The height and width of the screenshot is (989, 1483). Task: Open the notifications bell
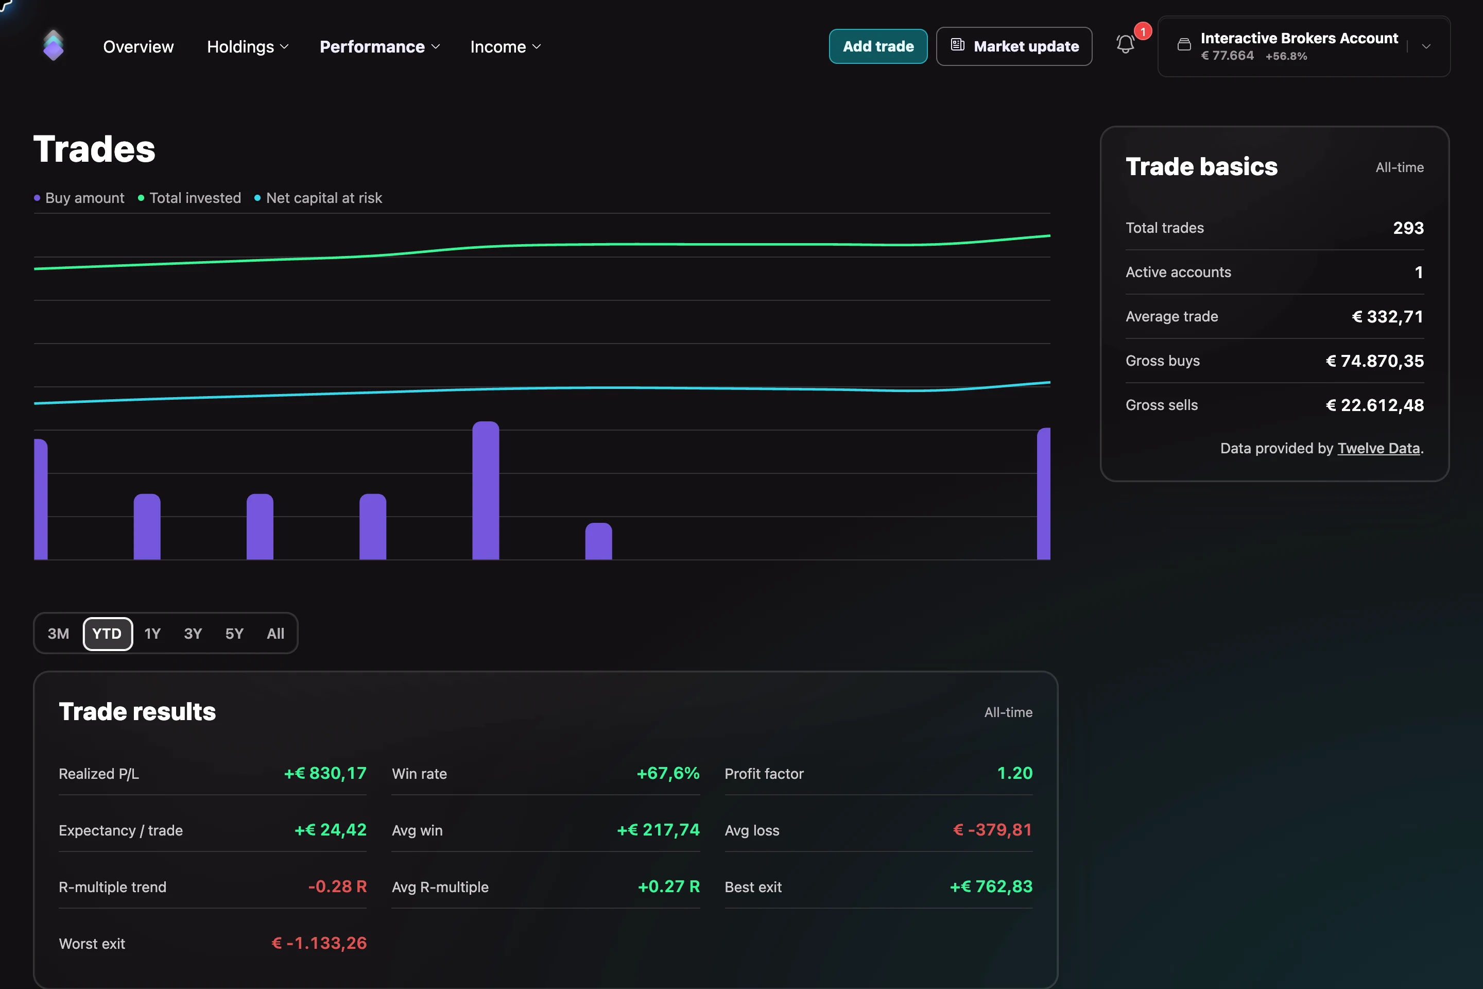[x=1125, y=45]
